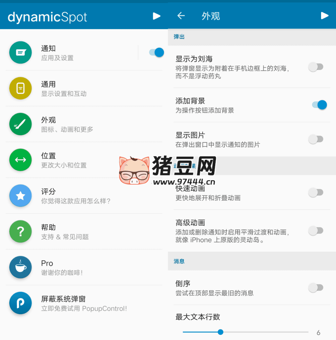Tap the green question mark 帮助 icon

[x=21, y=231]
